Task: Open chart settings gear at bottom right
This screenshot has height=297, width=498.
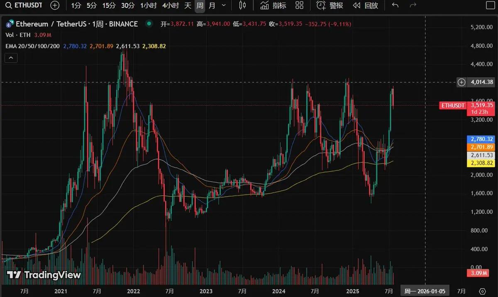Action: pyautogui.click(x=482, y=291)
